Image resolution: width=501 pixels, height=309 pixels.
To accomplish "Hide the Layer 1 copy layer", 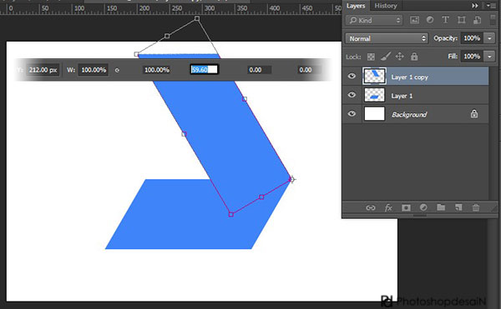I will click(x=352, y=76).
